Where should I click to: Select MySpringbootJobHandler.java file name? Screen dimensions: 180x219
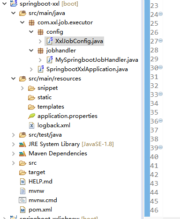click(x=97, y=60)
